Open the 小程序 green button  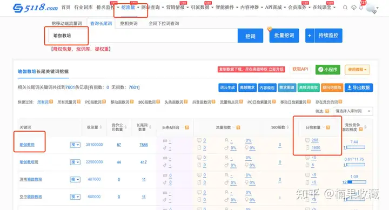328,70
